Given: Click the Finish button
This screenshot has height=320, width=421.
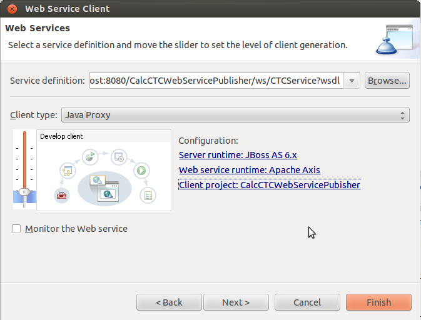Looking at the screenshot, I should coord(378,302).
